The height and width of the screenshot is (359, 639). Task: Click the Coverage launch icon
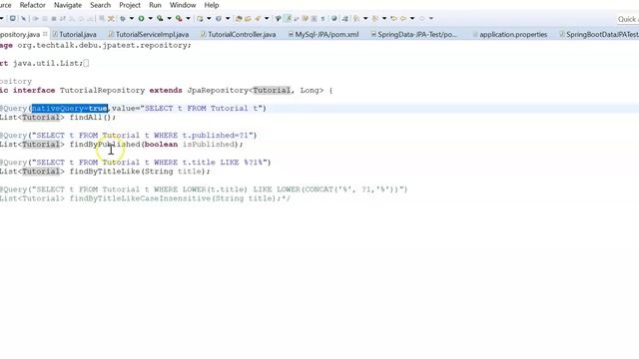coord(160,18)
